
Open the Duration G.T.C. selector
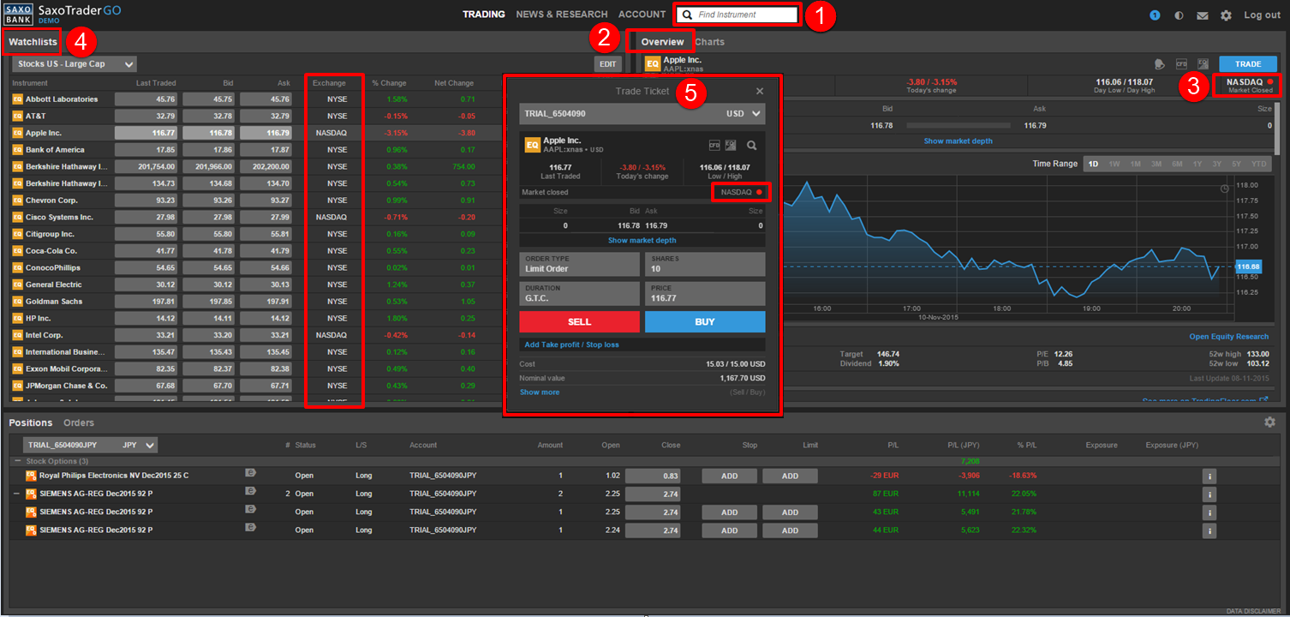click(x=580, y=294)
